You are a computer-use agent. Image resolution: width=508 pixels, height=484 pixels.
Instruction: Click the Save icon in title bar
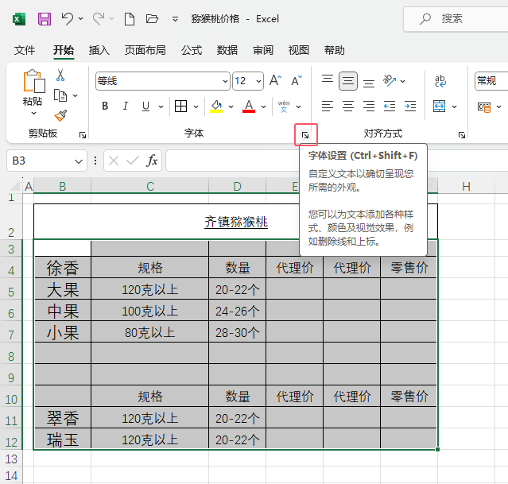coord(45,19)
